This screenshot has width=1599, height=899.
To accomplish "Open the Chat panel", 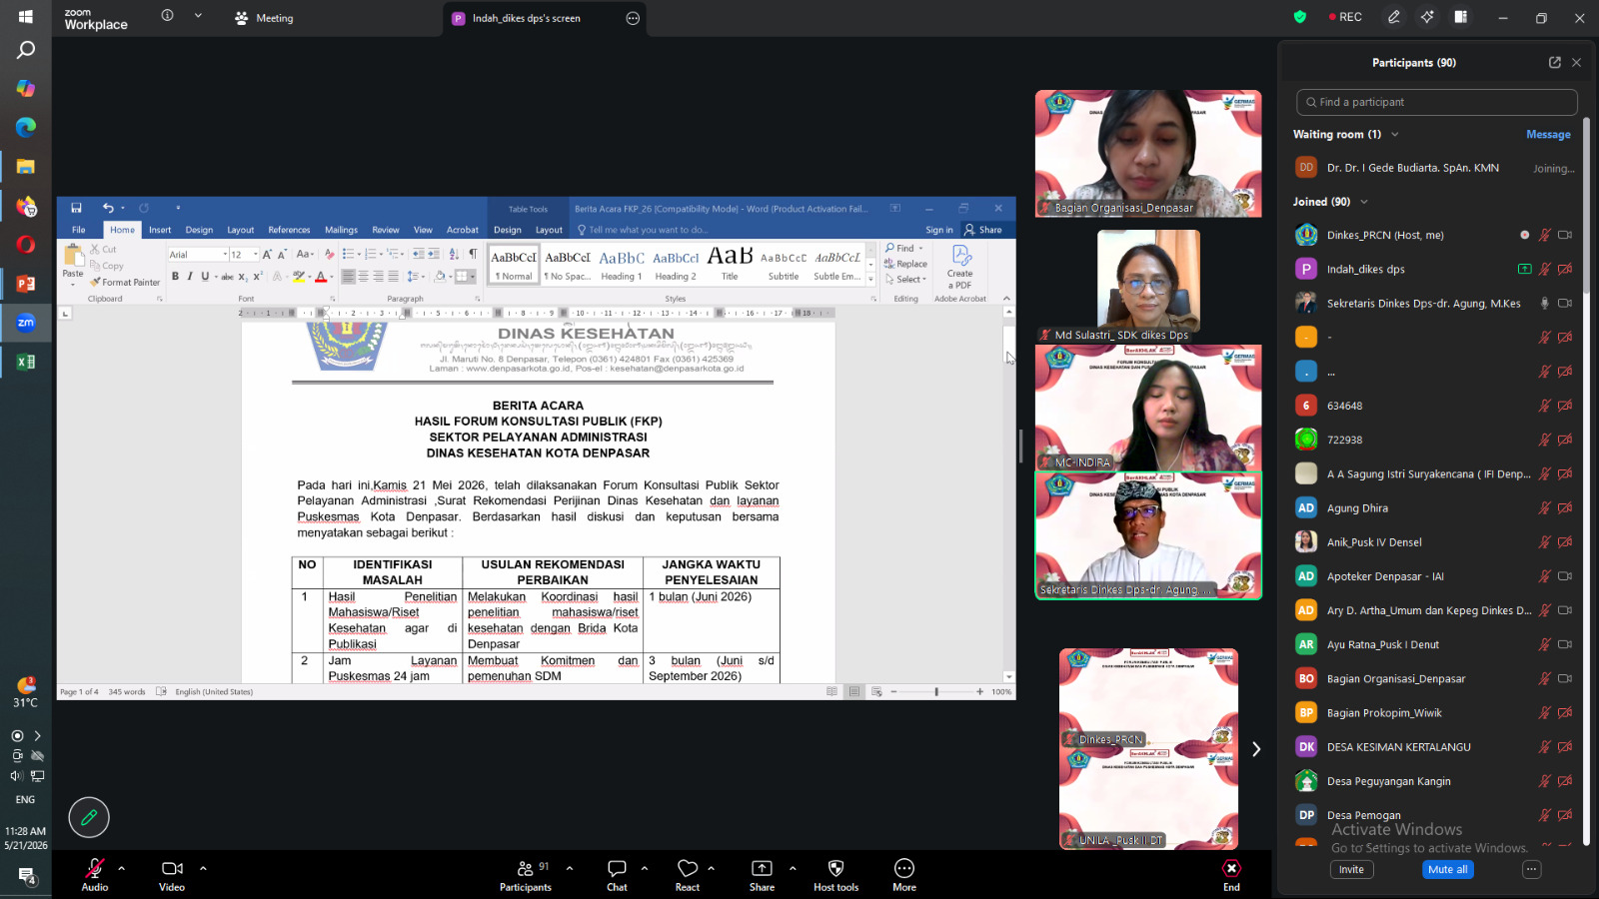I will (617, 868).
